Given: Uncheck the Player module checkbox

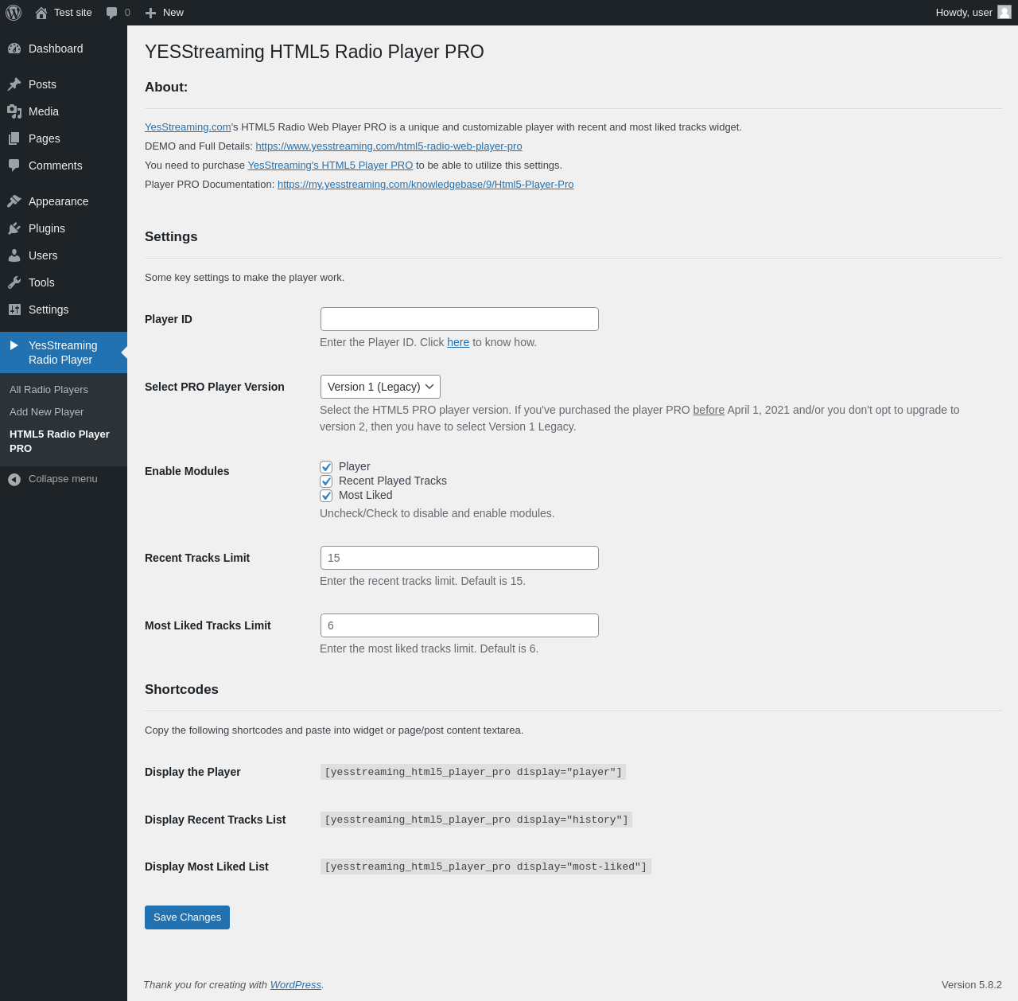Looking at the screenshot, I should [x=326, y=467].
